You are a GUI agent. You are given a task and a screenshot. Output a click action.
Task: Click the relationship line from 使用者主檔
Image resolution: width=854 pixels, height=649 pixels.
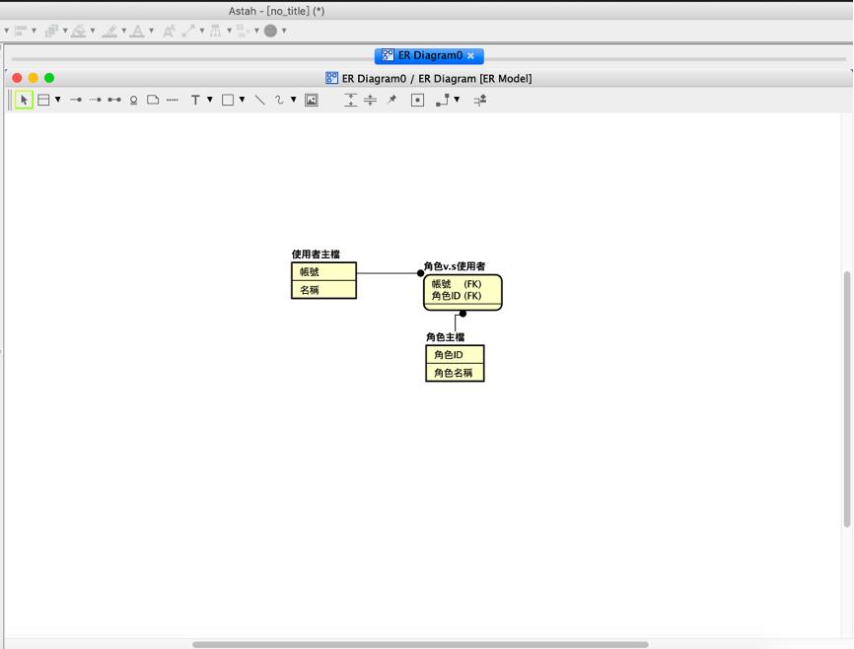pyautogui.click(x=388, y=273)
